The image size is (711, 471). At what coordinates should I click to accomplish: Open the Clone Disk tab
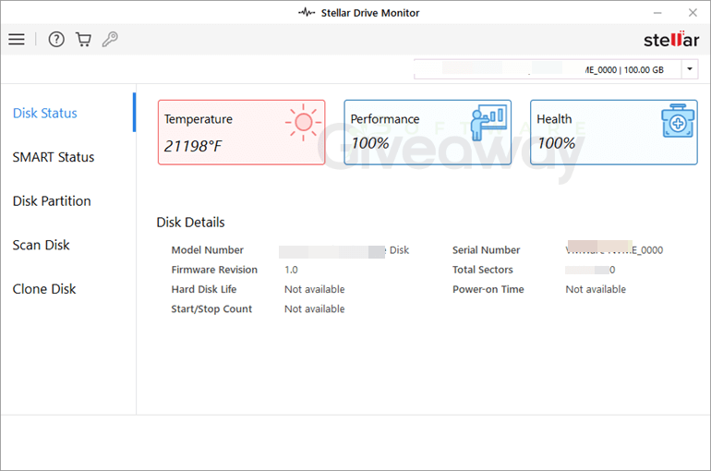(x=44, y=289)
